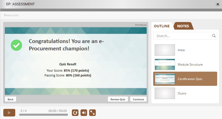Click the Review Quiz button
This screenshot has height=119, width=222.
point(118,99)
